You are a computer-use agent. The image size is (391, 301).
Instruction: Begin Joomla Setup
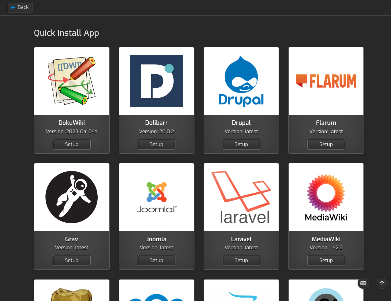(x=156, y=260)
